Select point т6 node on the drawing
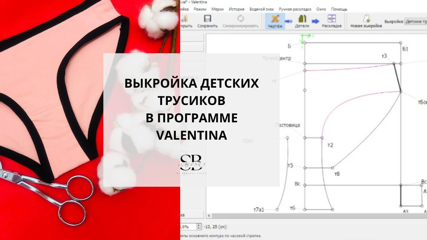The width and height of the screenshot is (427, 240). coord(305,209)
